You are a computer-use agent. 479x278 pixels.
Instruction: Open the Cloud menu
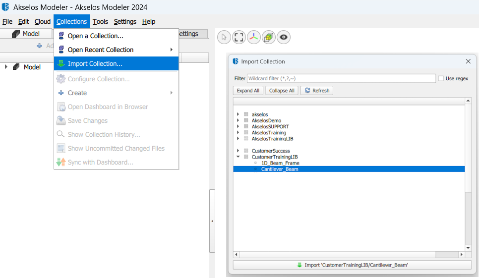tap(43, 22)
